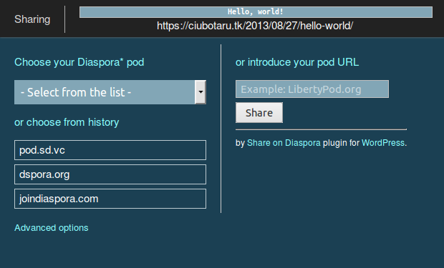Click the Share button
This screenshot has height=268, width=444.
(x=259, y=112)
